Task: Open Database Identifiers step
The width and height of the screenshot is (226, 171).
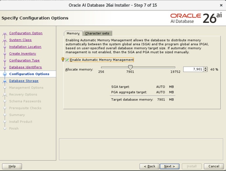Action: (x=25, y=67)
